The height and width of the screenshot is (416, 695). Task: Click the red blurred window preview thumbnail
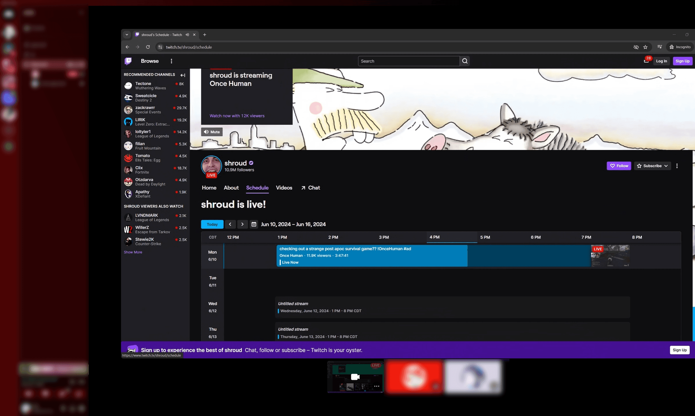pos(414,377)
